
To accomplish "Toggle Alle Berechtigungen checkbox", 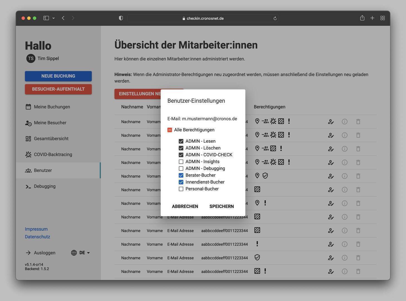I will [x=170, y=130].
